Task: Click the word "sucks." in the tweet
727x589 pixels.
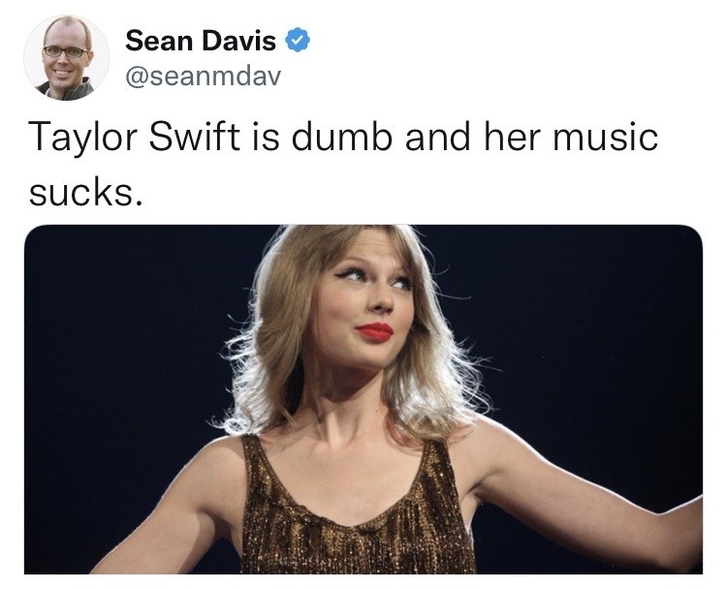Action: pos(84,193)
